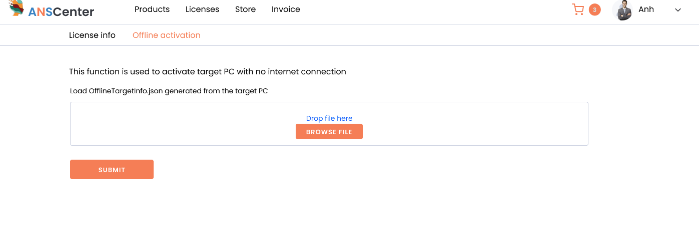This screenshot has height=236, width=699.
Task: Click the user profile avatar photo
Action: pos(622,10)
